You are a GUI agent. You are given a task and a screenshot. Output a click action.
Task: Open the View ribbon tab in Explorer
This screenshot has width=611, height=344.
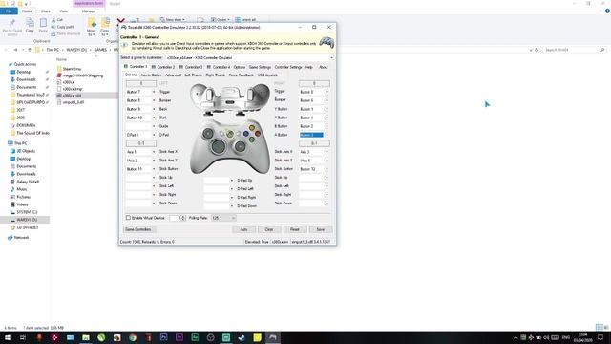[x=64, y=11]
